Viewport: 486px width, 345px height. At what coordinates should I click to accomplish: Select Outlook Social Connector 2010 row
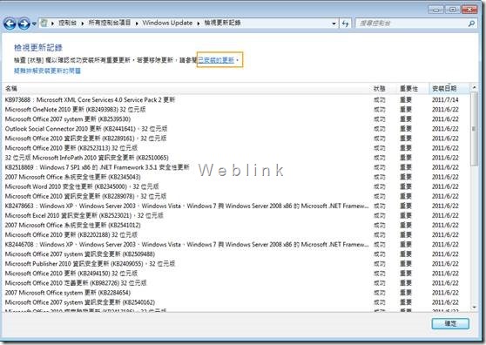(x=235, y=129)
